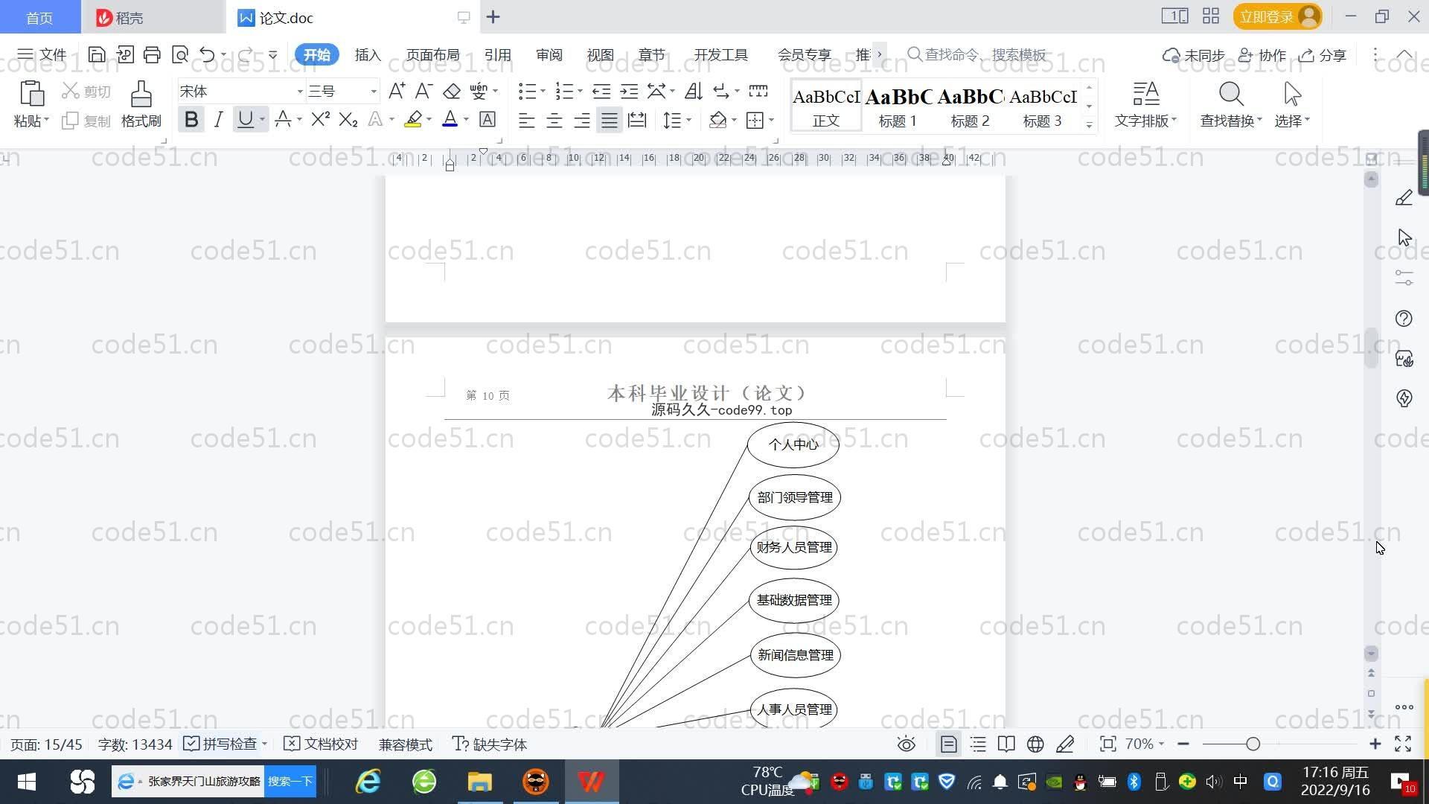The width and height of the screenshot is (1429, 804).
Task: Enter fullscreen mode from the status bar
Action: 1403,744
